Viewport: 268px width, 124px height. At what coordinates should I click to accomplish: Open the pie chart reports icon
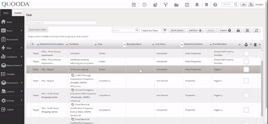155,5
